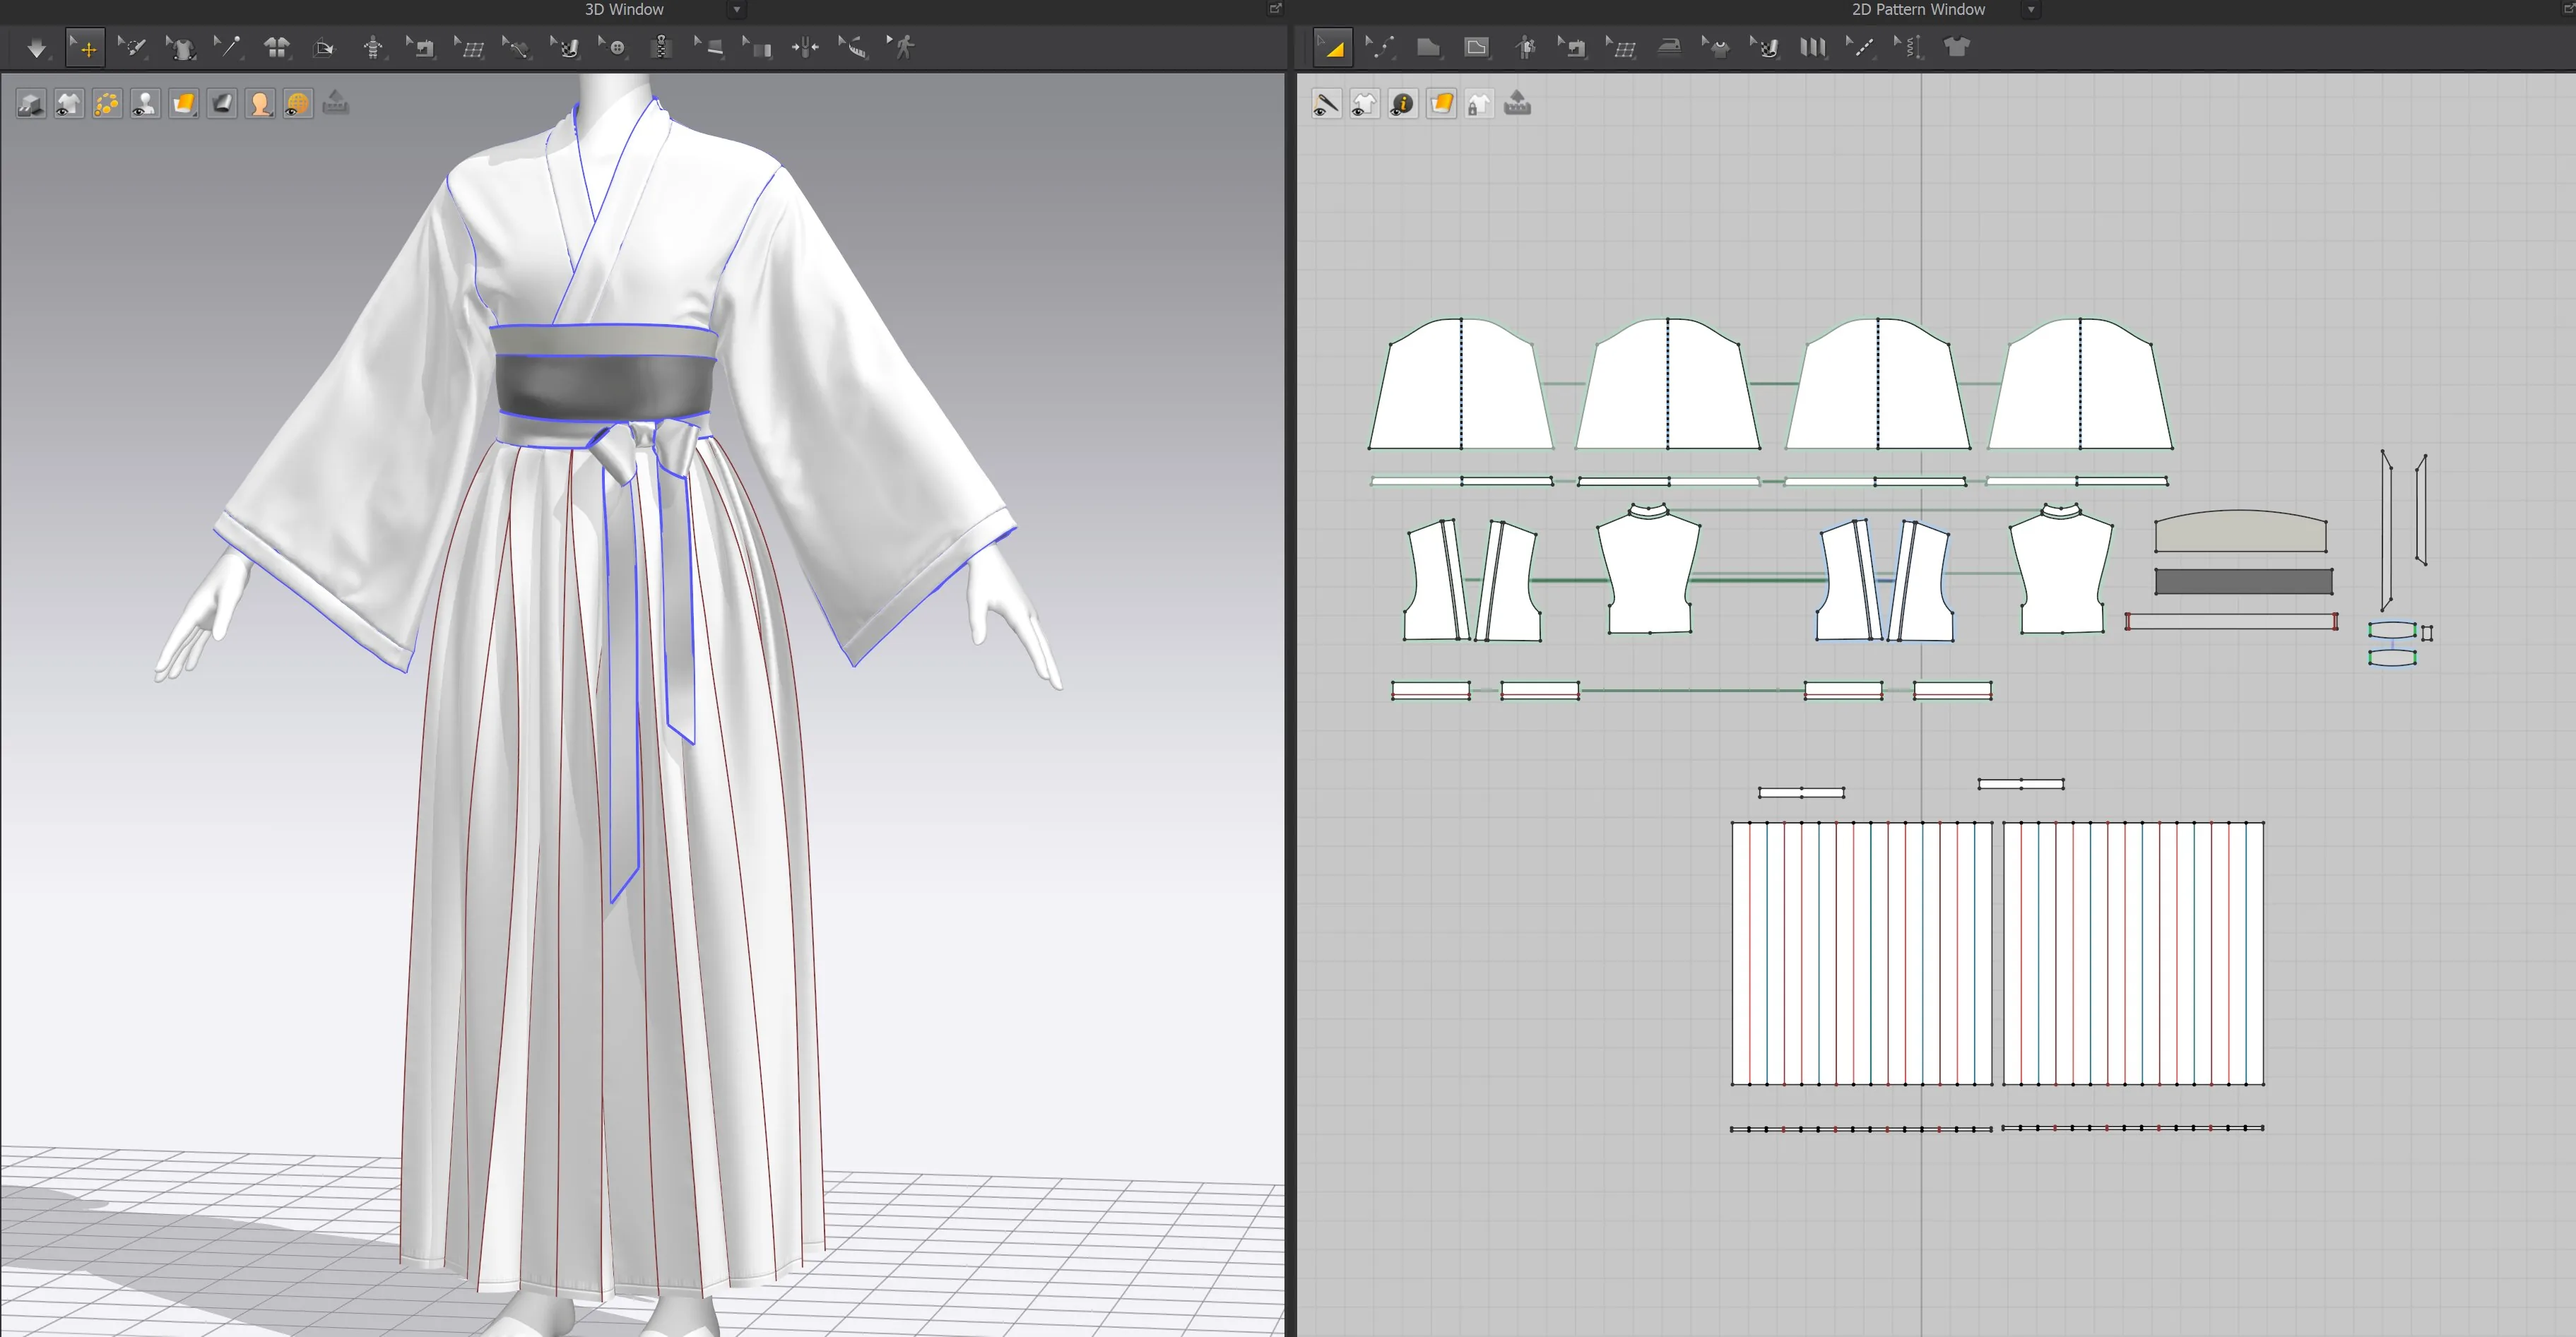Select the segment topstitch dashed-line tool
This screenshot has width=2576, height=1337.
coord(1860,47)
